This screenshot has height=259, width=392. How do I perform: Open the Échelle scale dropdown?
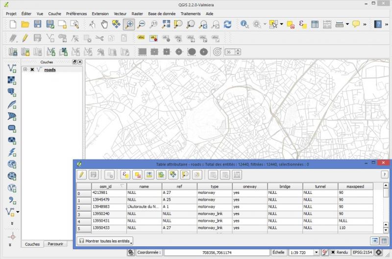pos(317,252)
